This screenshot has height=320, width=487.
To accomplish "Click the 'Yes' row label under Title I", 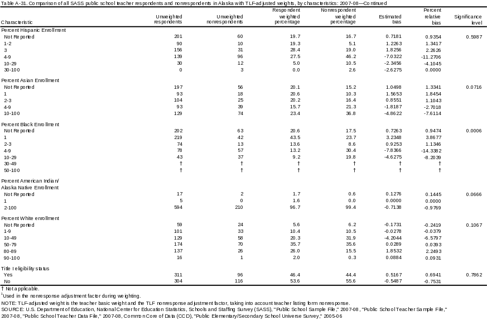I will pyautogui.click(x=8, y=275).
